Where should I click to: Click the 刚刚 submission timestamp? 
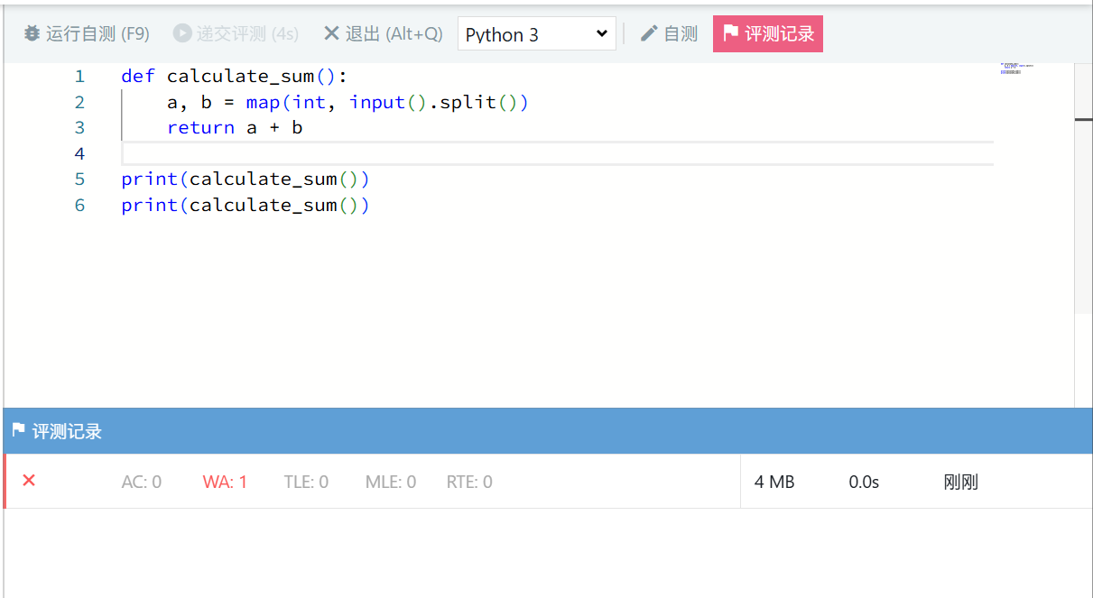960,483
